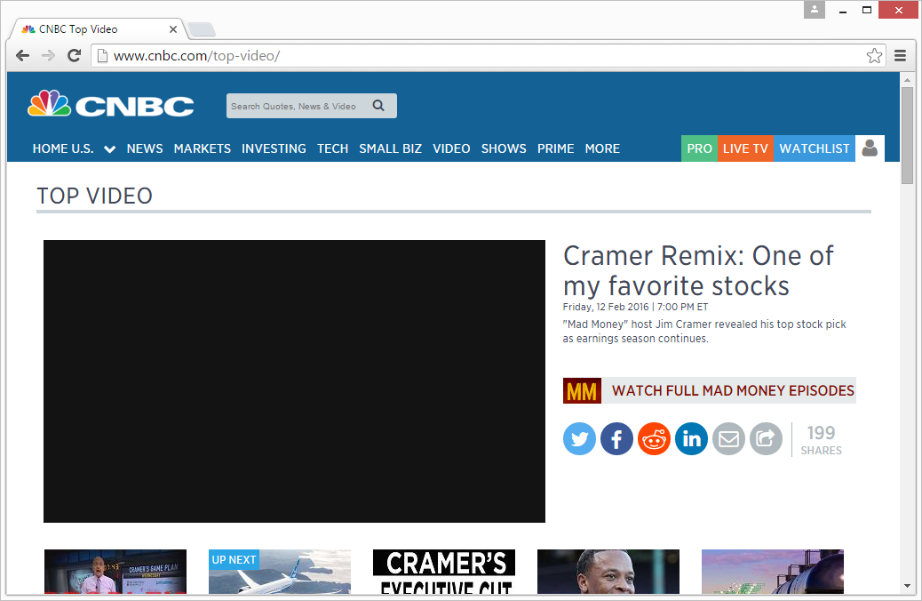Viewport: 922px width, 601px height.
Task: Click the TOP VIDEO heading
Action: pos(95,196)
